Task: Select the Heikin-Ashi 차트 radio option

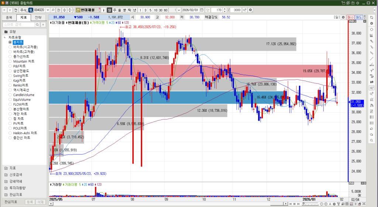Action: (x=10, y=133)
